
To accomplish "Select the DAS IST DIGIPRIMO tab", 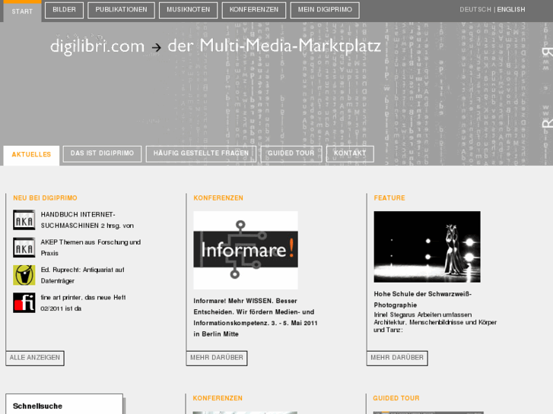I will 102,153.
